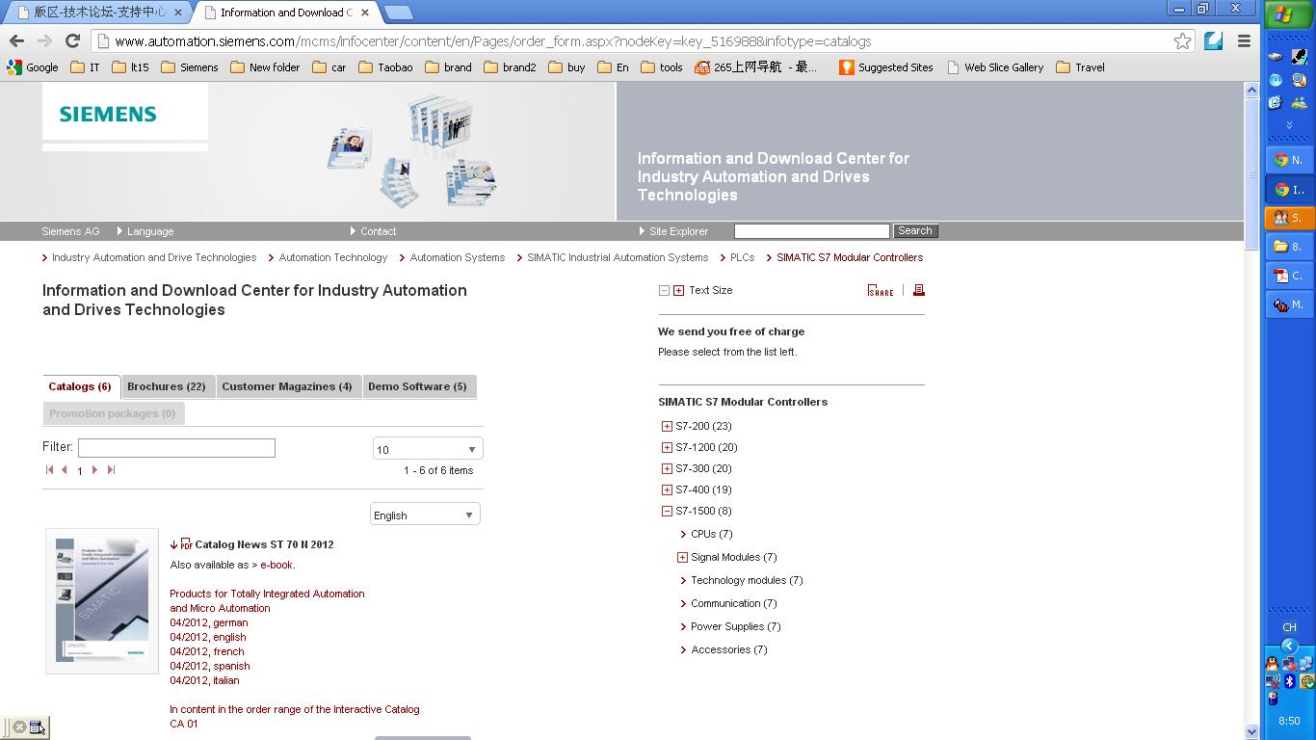The height and width of the screenshot is (740, 1316).
Task: Click the Search button
Action: tap(915, 231)
